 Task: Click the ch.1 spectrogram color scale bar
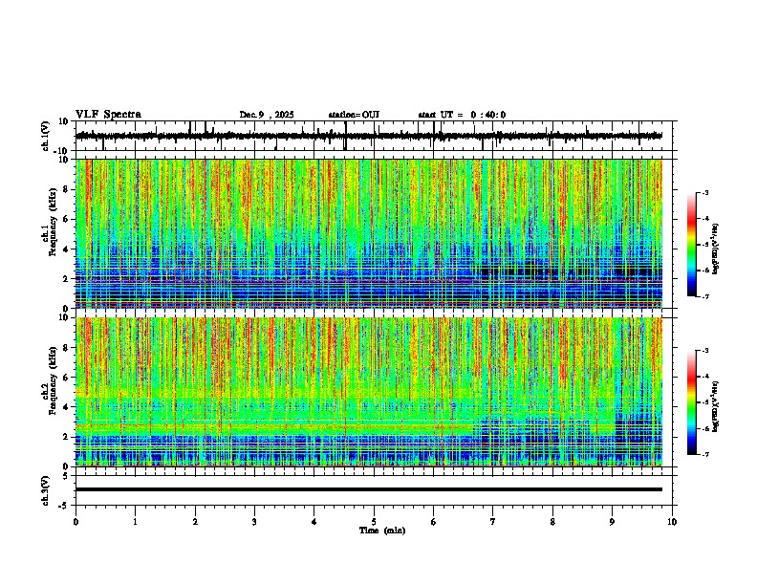(692, 245)
